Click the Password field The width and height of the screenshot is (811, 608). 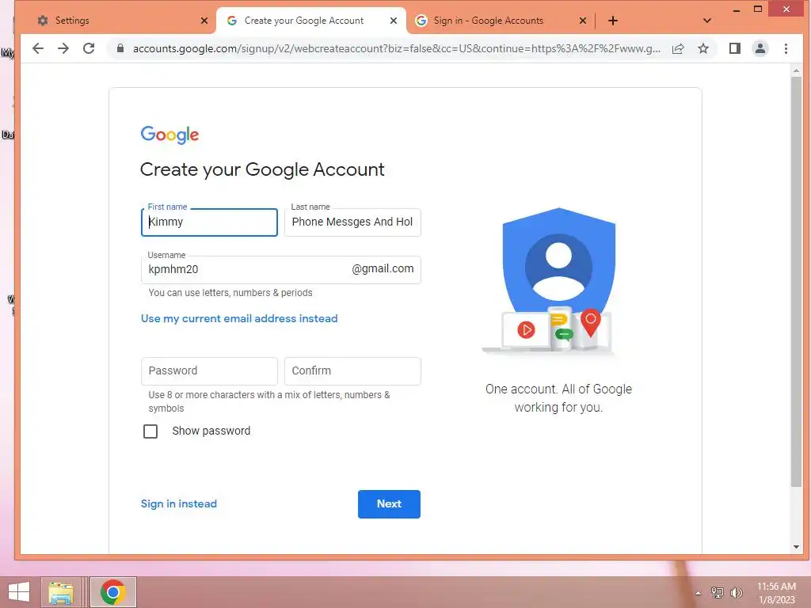pos(209,370)
